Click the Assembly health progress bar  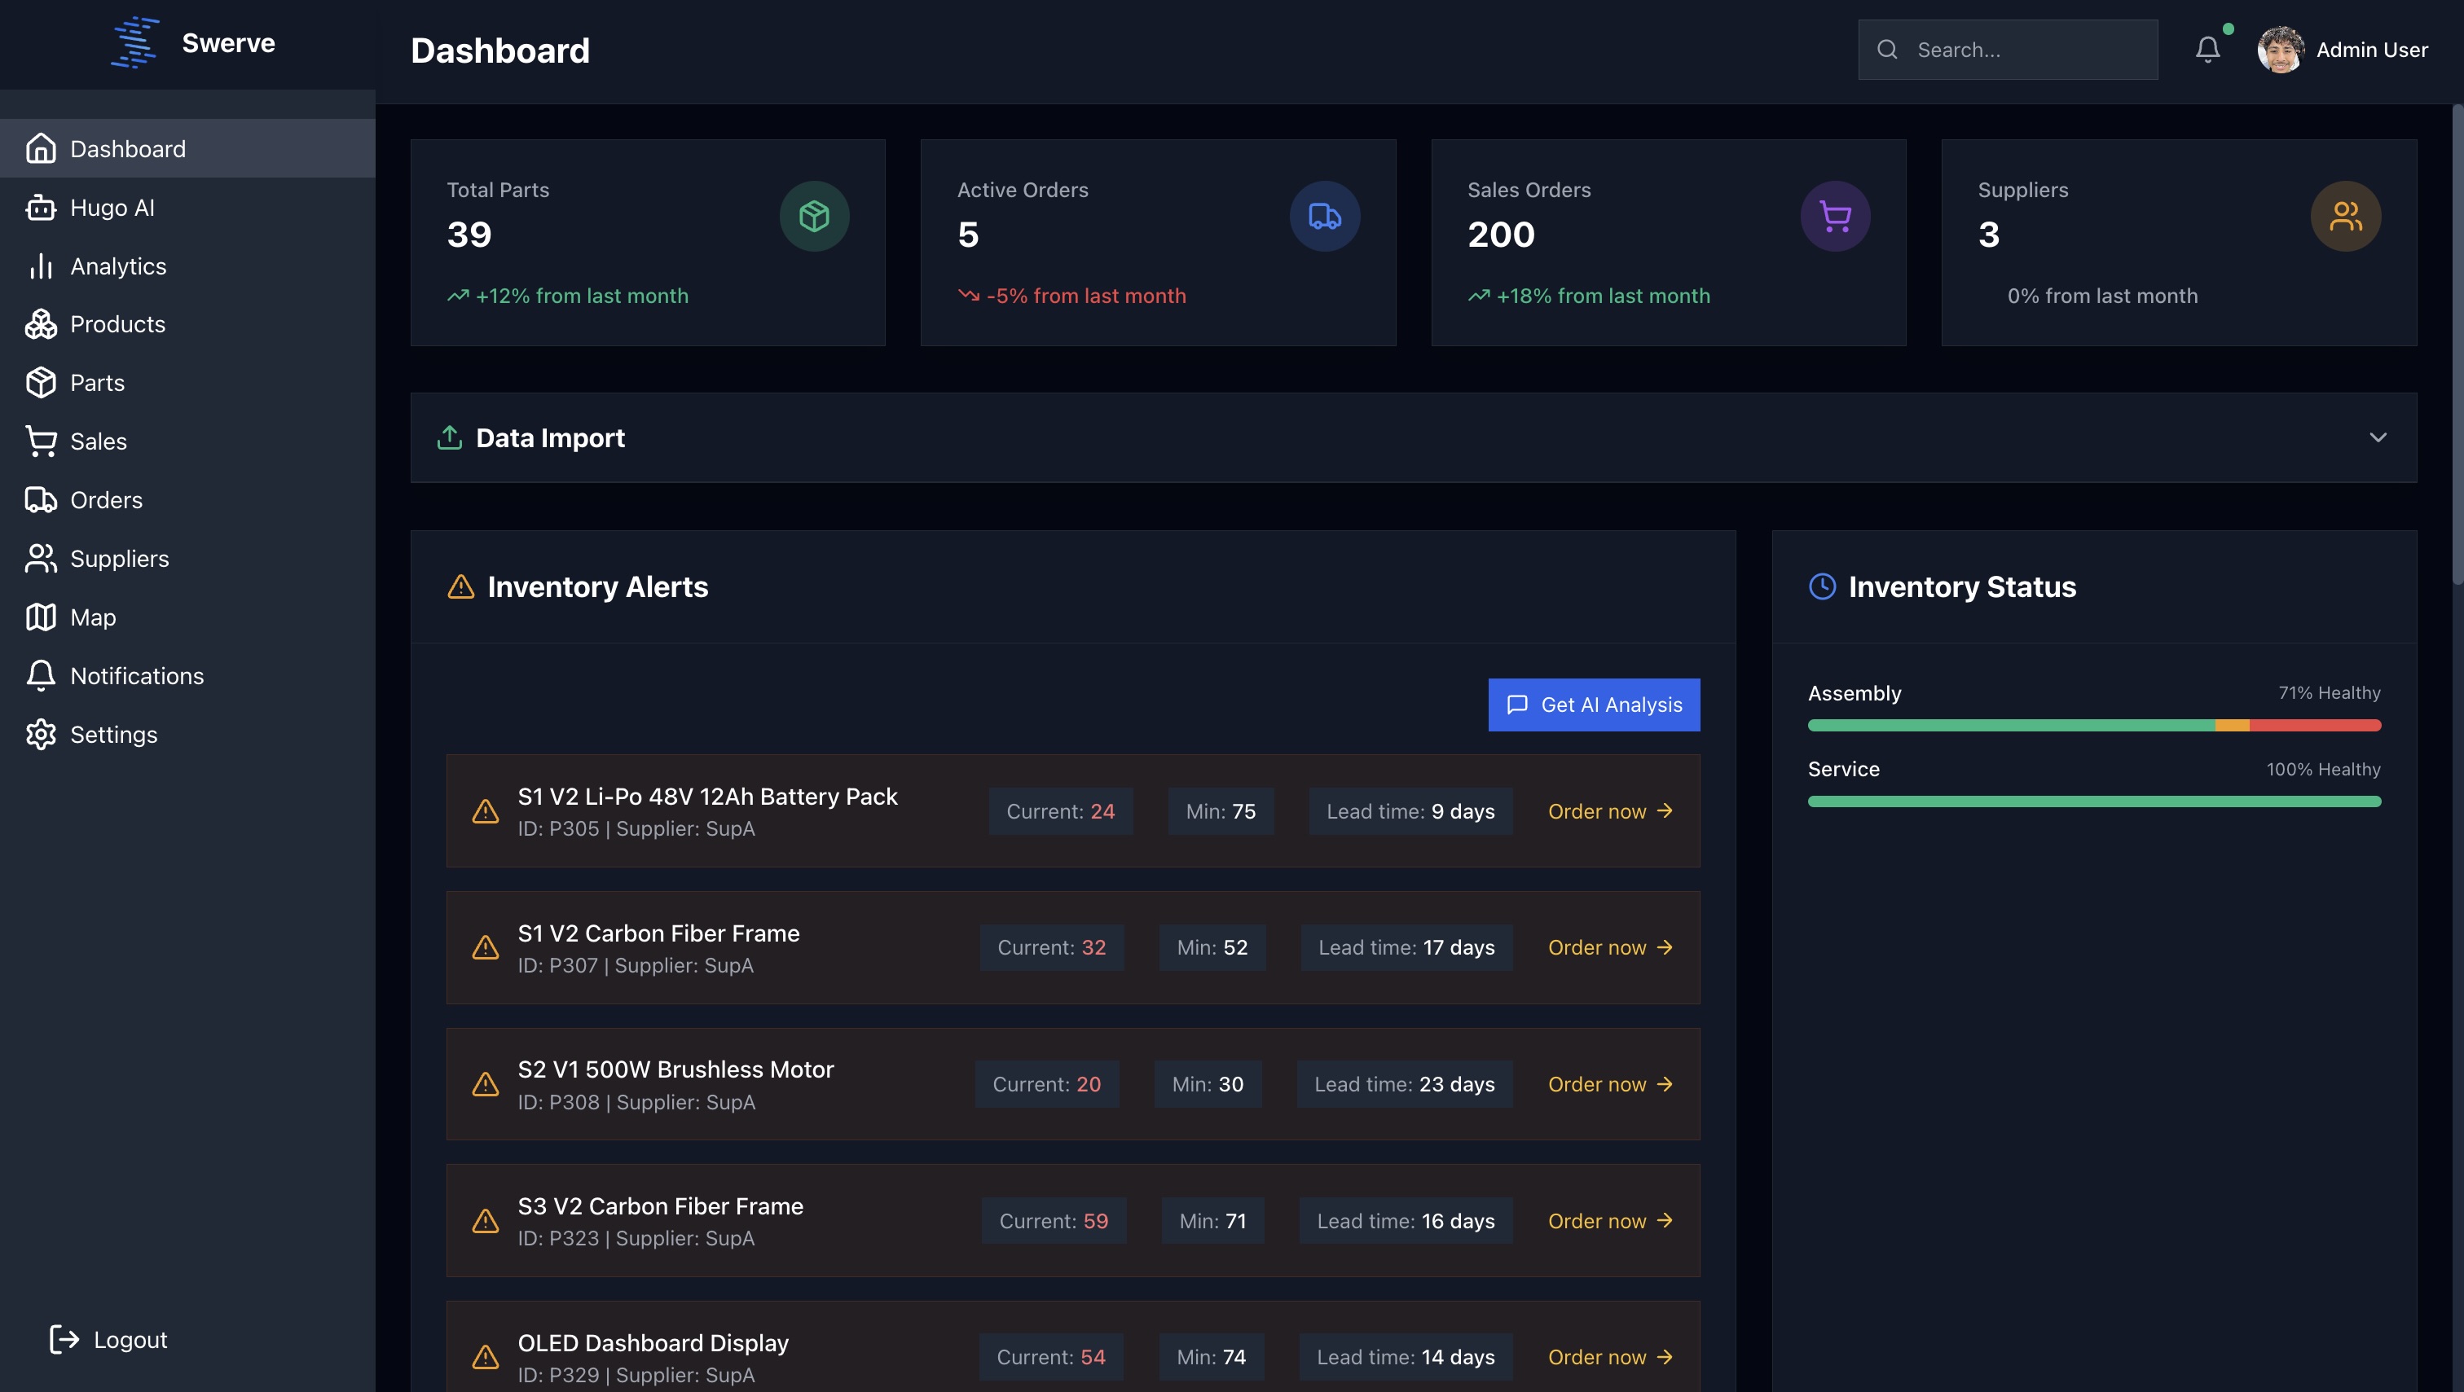(x=2094, y=726)
